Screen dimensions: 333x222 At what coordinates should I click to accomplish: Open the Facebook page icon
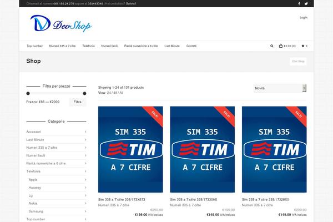point(299,4)
